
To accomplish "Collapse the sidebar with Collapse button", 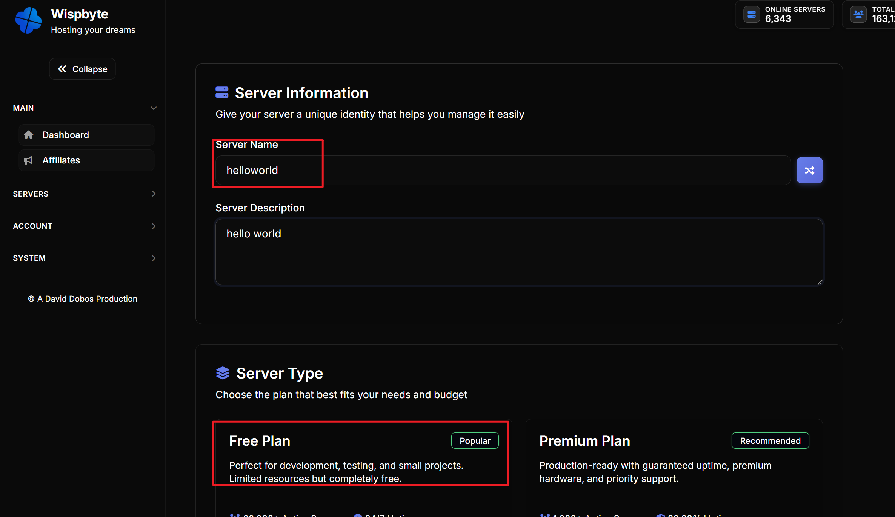I will 82,69.
